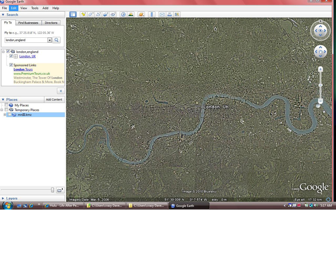Open the historical imagery clock icon

coord(123,15)
